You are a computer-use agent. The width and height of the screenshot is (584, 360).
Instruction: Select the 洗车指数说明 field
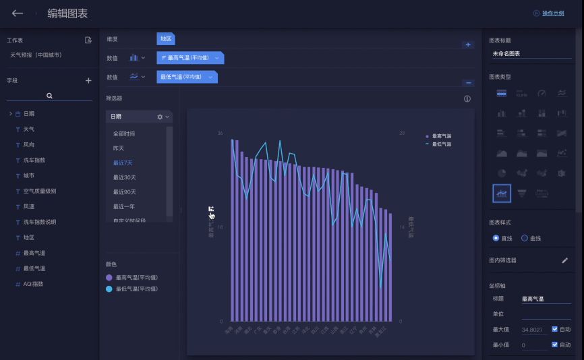40,222
